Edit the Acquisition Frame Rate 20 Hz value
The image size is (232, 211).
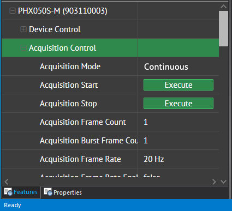[179, 159]
